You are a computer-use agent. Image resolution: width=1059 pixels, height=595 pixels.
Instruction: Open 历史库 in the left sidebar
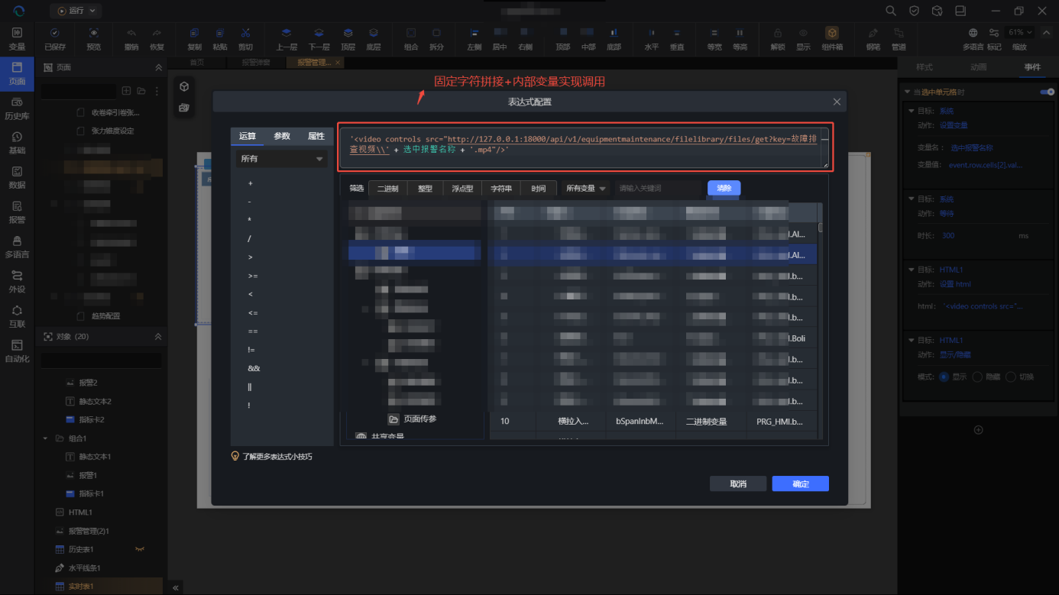(17, 108)
